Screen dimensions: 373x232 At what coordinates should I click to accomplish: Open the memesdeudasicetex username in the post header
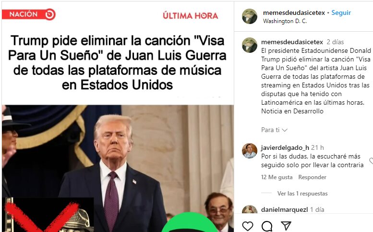294,12
